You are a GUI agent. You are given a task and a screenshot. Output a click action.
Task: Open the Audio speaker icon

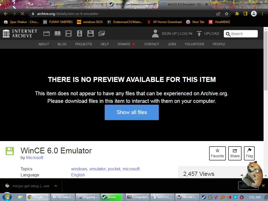(80, 33)
